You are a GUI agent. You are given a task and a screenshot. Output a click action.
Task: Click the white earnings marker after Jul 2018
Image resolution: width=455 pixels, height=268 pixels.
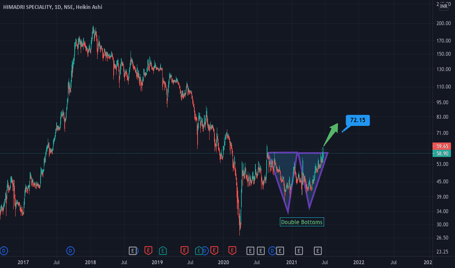(x=133, y=250)
